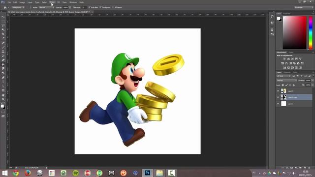This screenshot has height=177, width=315.
Task: Select the Brush tool
Action: tap(3, 47)
